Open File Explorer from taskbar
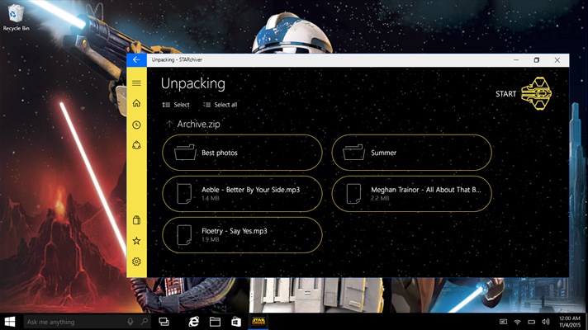 pos(215,322)
